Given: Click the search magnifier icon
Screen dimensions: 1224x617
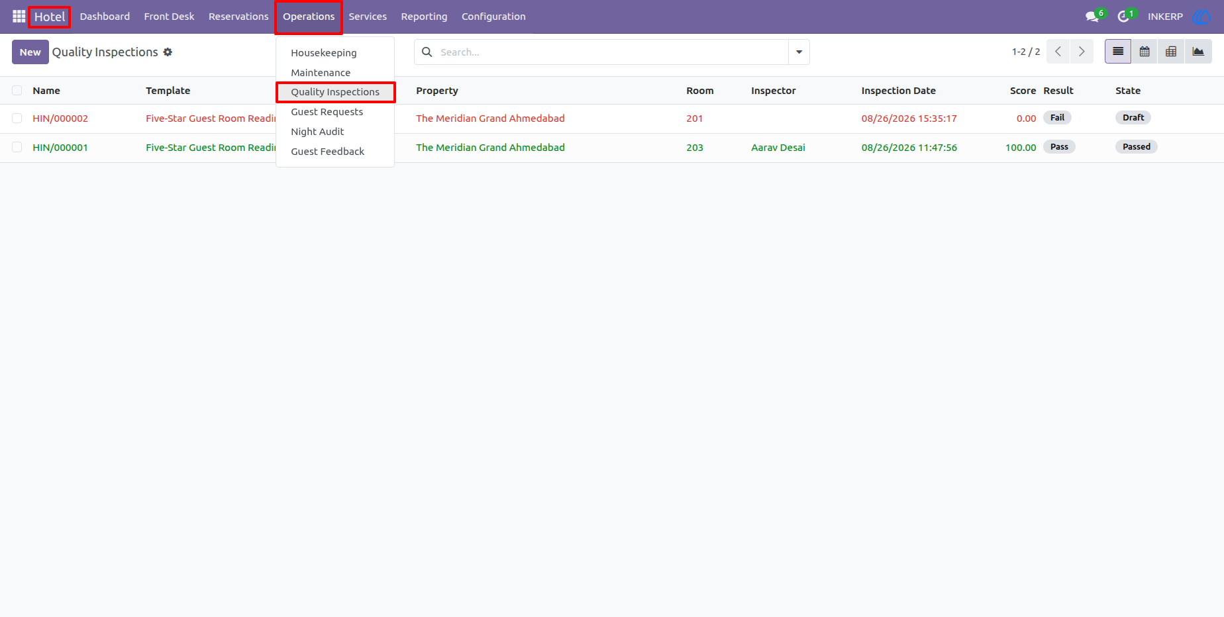Looking at the screenshot, I should click(427, 52).
